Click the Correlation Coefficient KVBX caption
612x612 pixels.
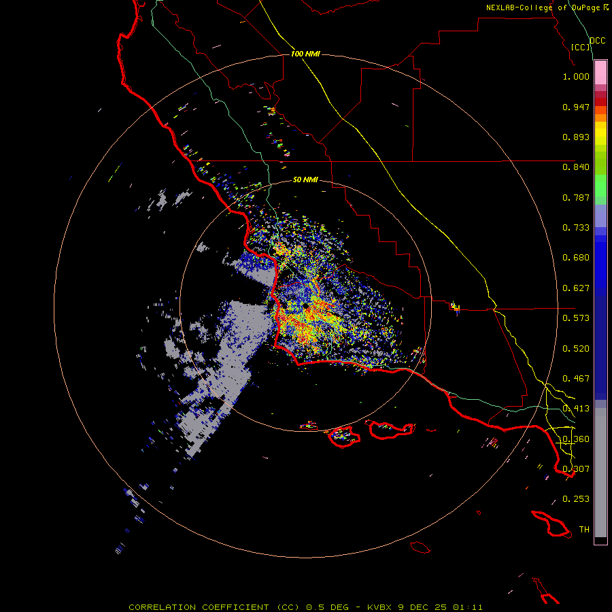click(x=305, y=607)
